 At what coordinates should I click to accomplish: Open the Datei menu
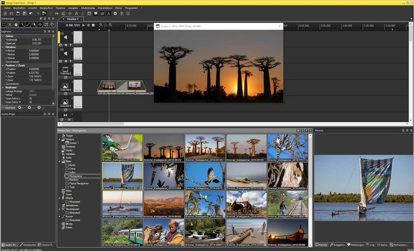click(7, 8)
